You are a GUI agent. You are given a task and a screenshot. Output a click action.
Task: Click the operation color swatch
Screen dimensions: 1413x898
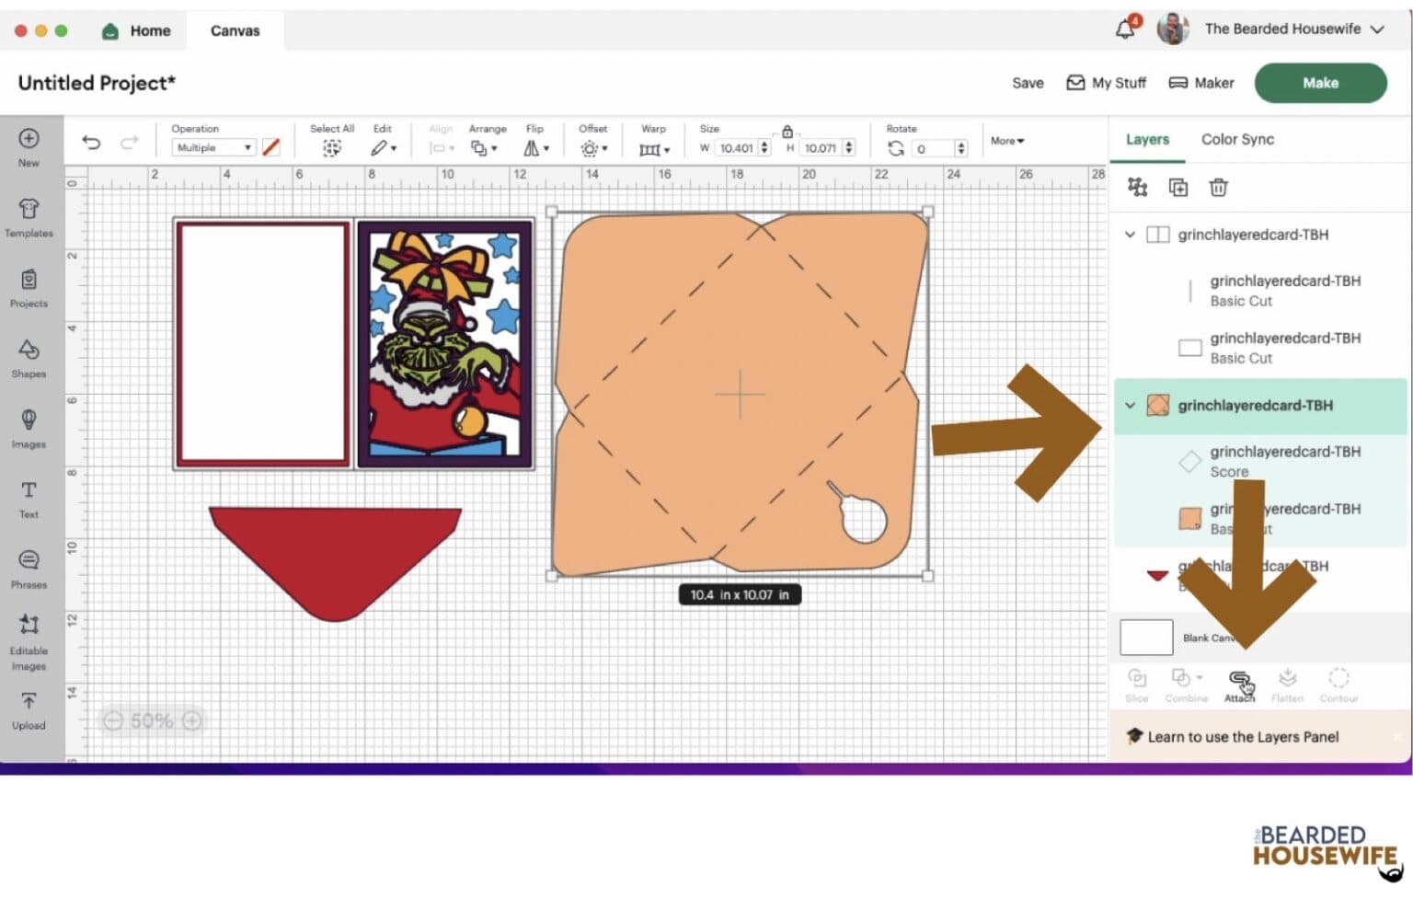click(x=270, y=147)
